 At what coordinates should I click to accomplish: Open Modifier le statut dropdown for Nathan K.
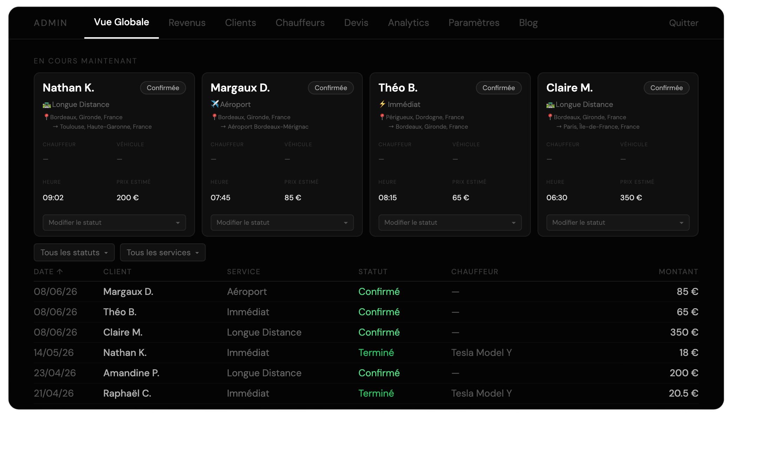[x=114, y=223]
